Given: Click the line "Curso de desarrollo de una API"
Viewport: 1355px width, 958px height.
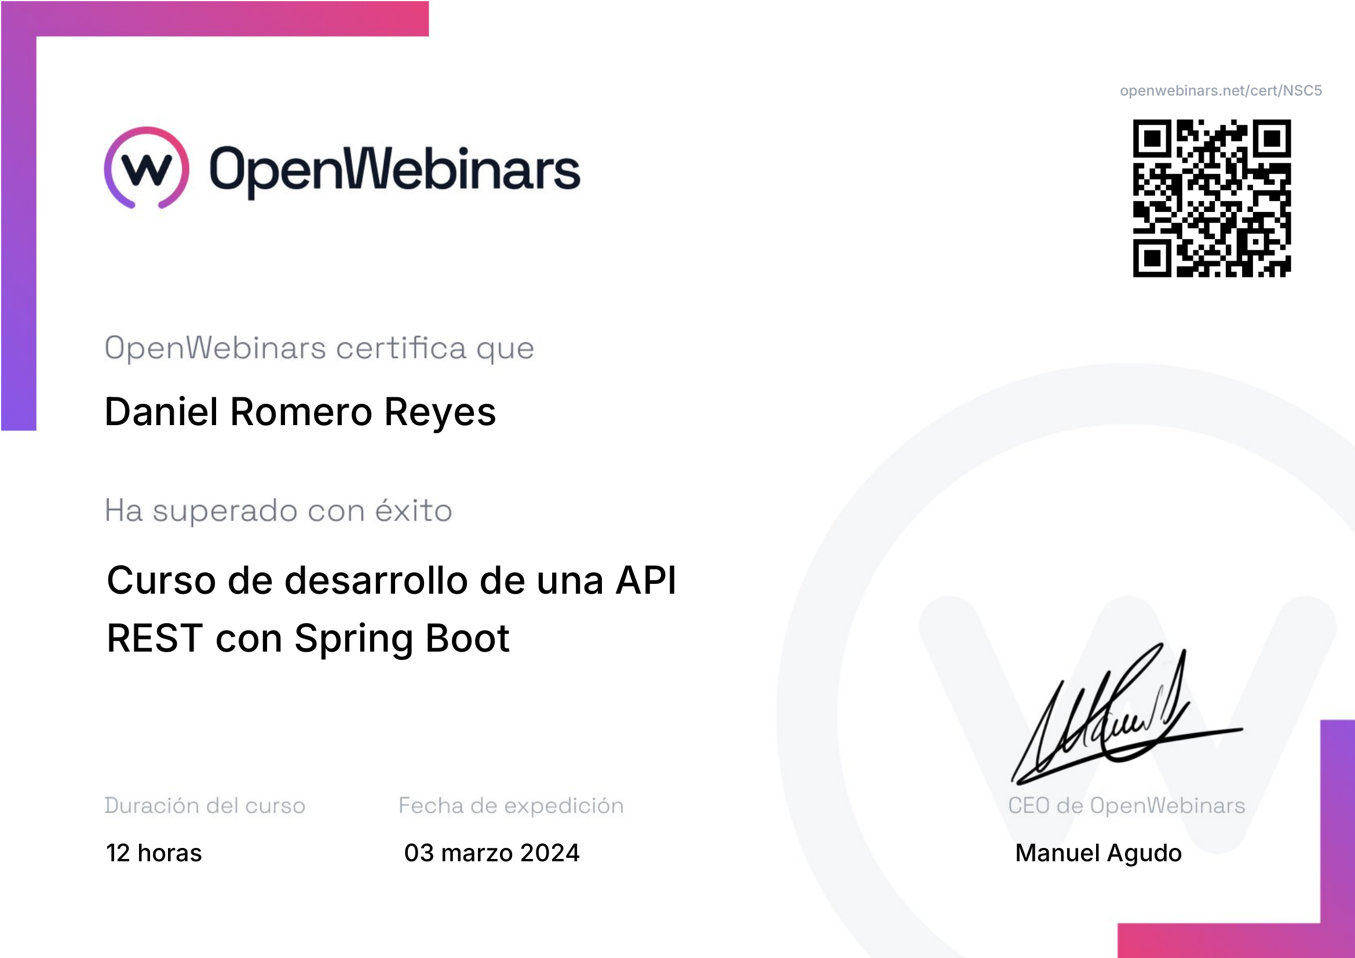Looking at the screenshot, I should 391,580.
